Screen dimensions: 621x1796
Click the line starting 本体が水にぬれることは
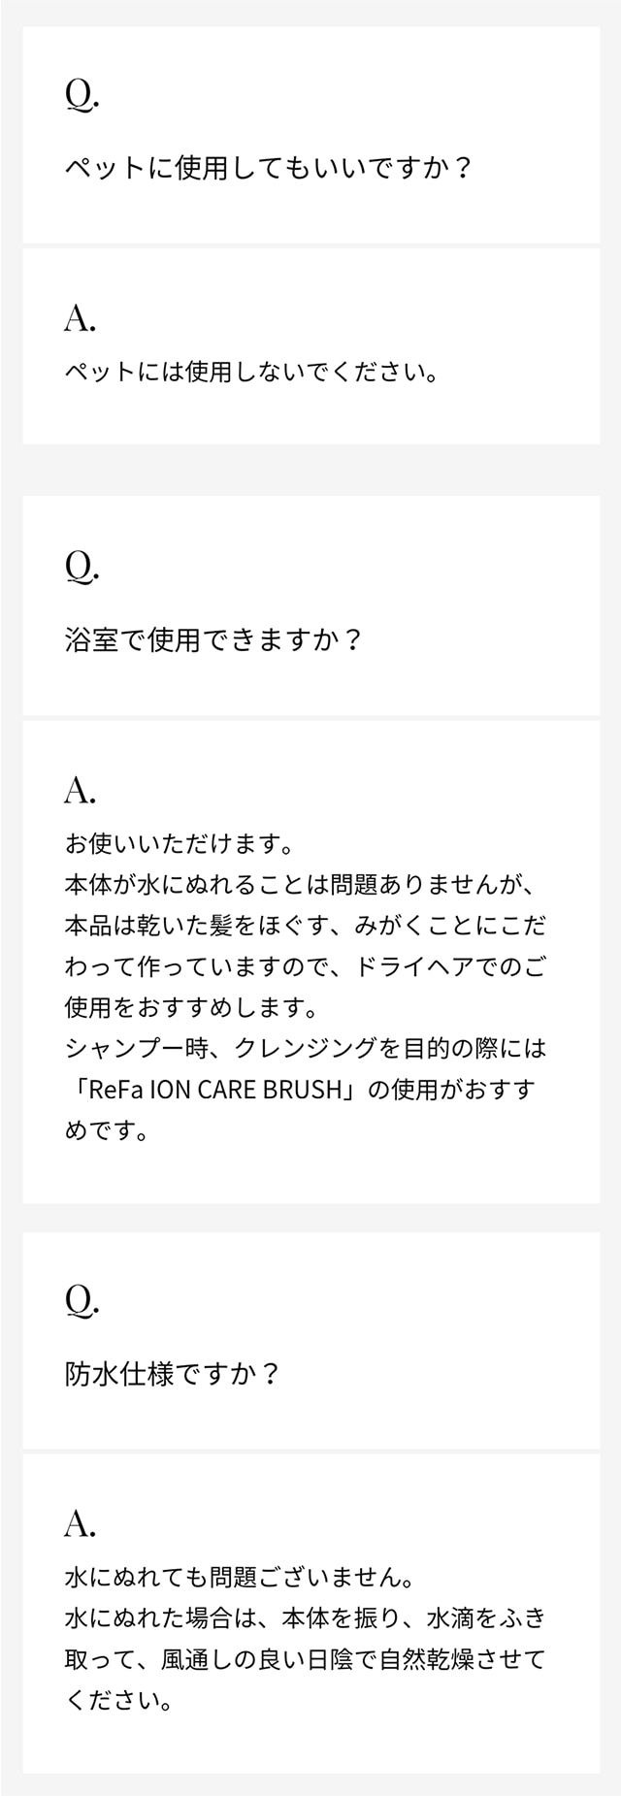301,885
